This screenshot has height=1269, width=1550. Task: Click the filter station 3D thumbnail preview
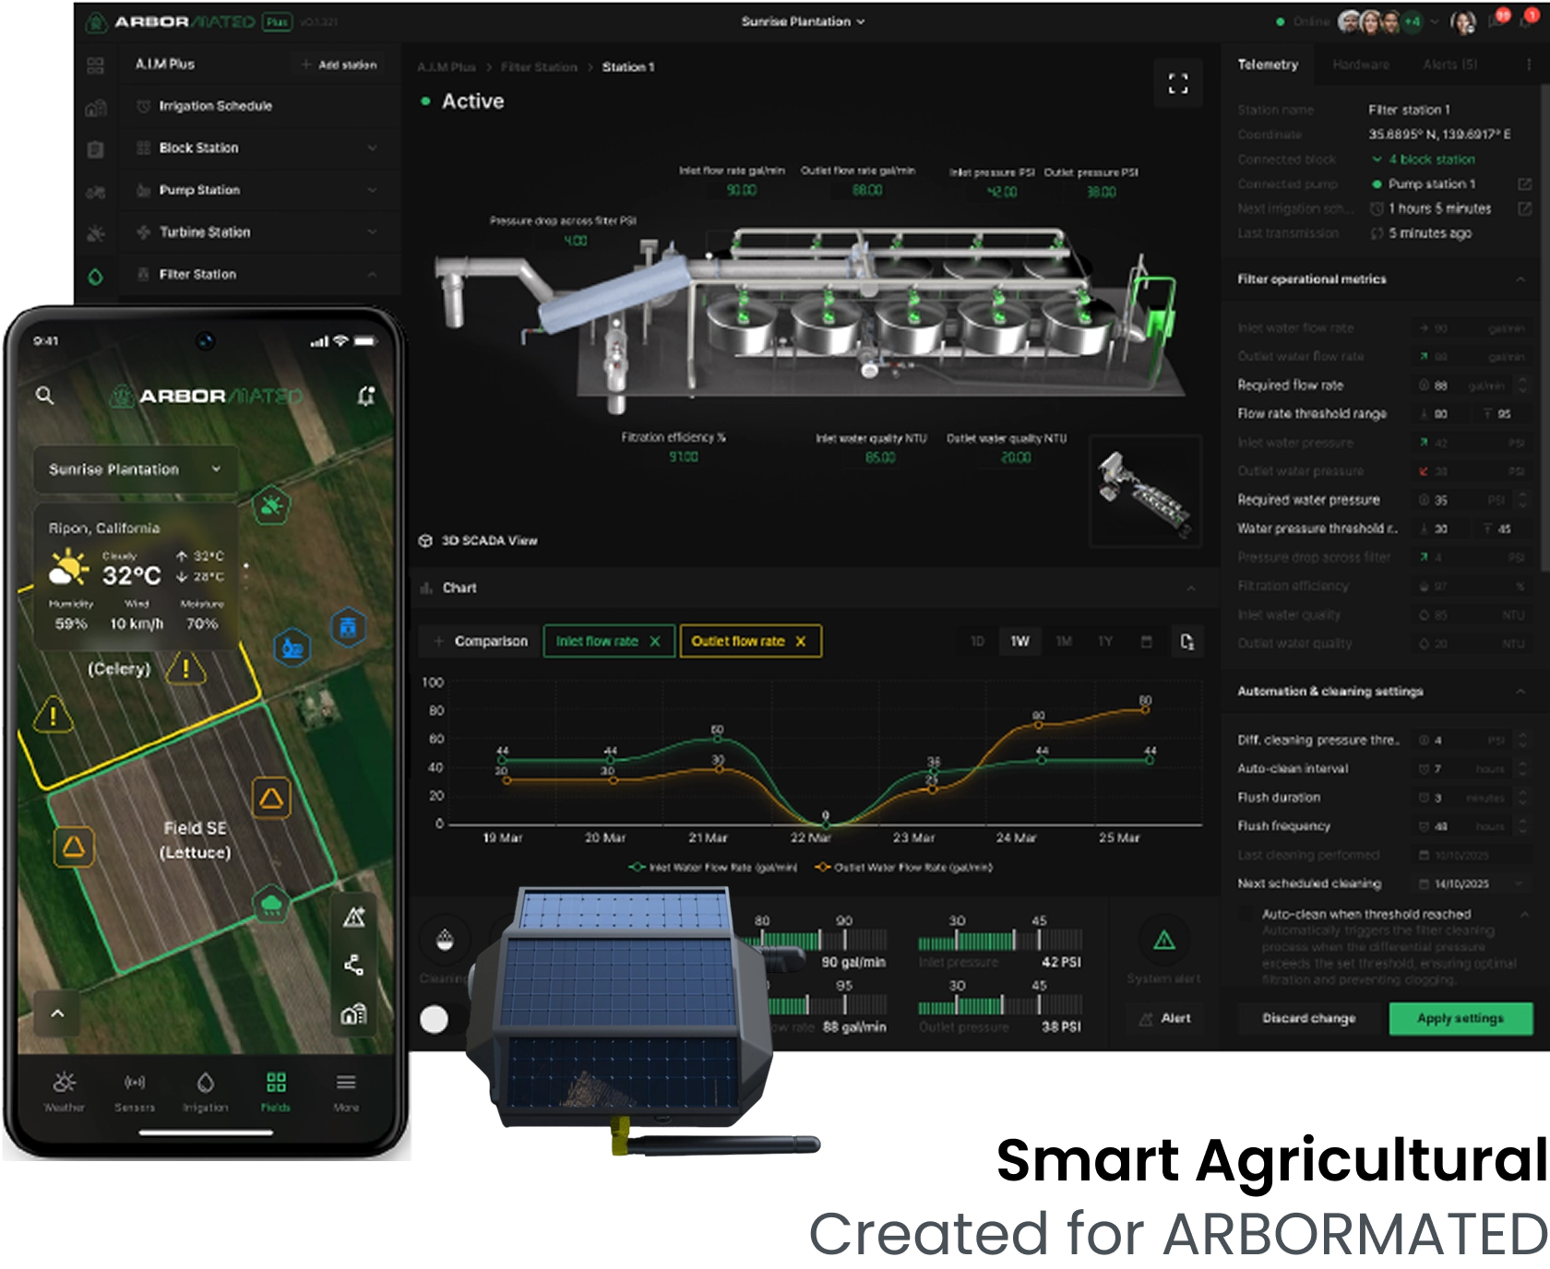[1146, 492]
